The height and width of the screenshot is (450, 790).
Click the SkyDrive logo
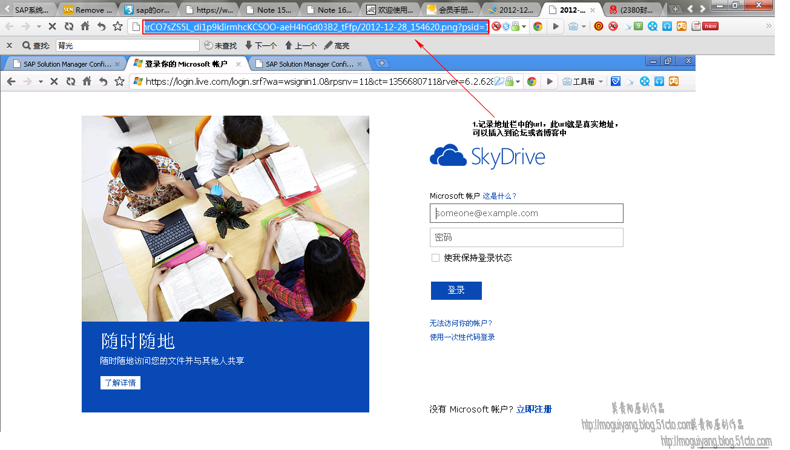[x=487, y=157]
